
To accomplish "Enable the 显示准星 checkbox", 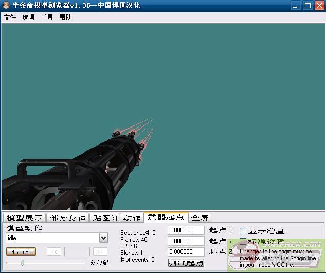I will pyautogui.click(x=243, y=231).
